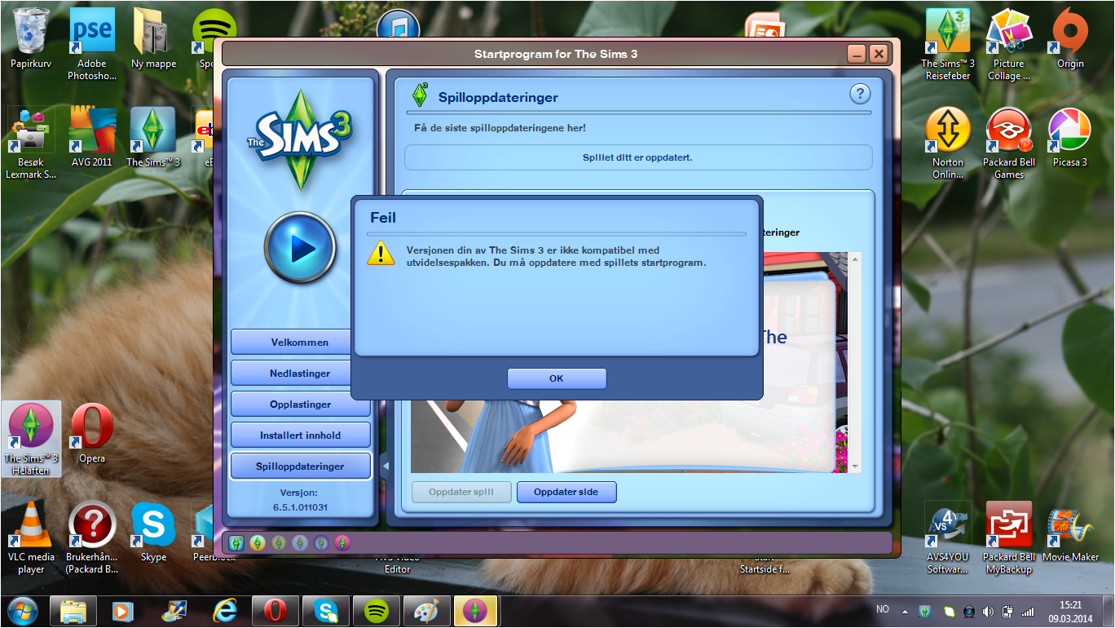This screenshot has height=628, width=1115.
Task: Open Norton Online desktop icon
Action: 948,143
